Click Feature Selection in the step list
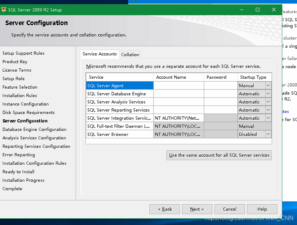The height and width of the screenshot is (225, 297). (x=20, y=87)
